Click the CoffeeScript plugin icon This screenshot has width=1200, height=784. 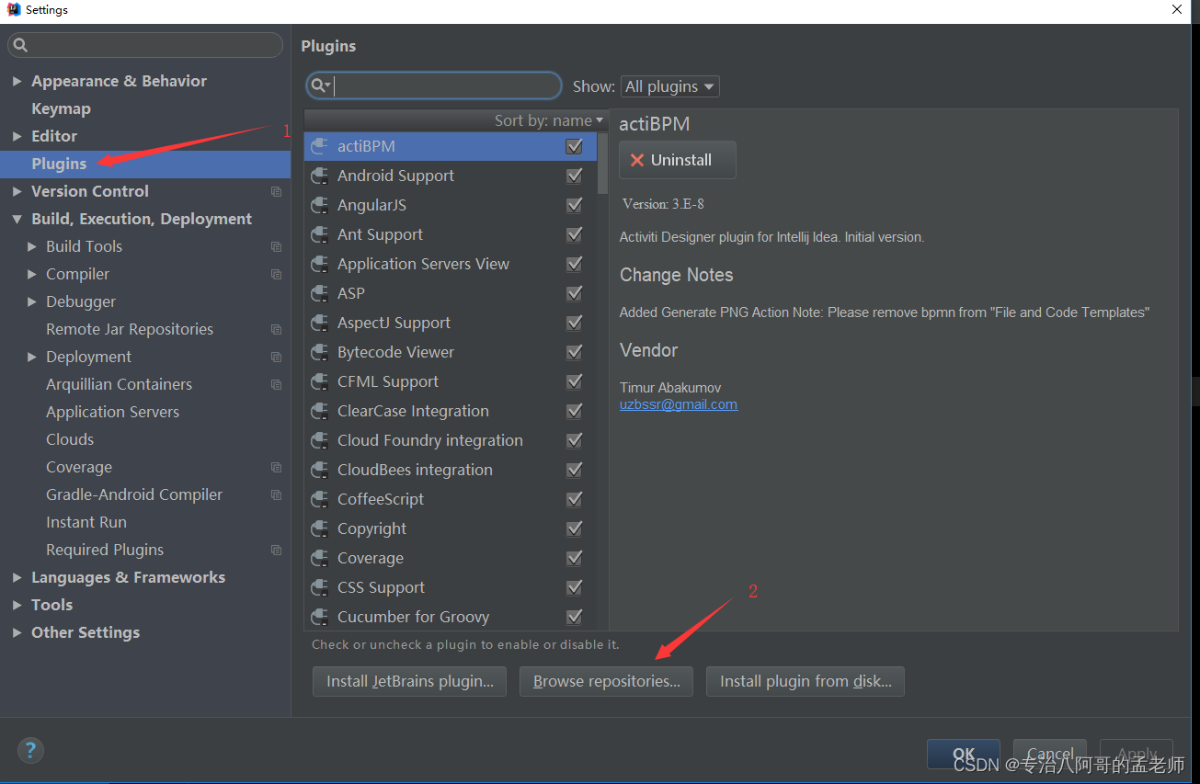pyautogui.click(x=320, y=499)
